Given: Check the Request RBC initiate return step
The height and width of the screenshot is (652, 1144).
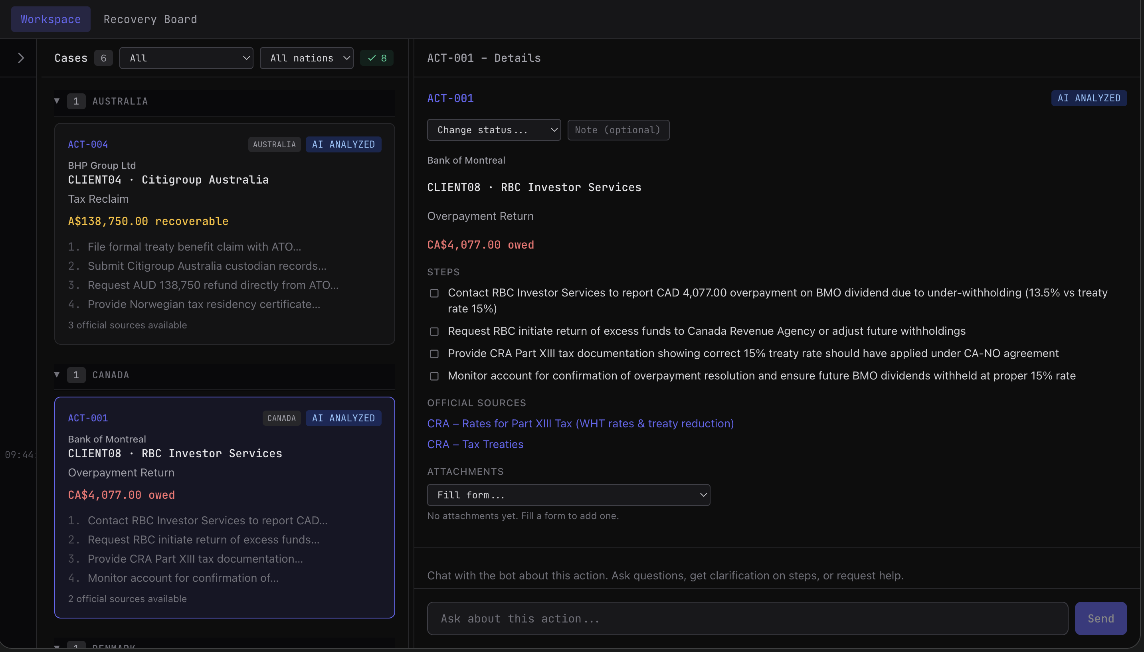Looking at the screenshot, I should [x=434, y=331].
